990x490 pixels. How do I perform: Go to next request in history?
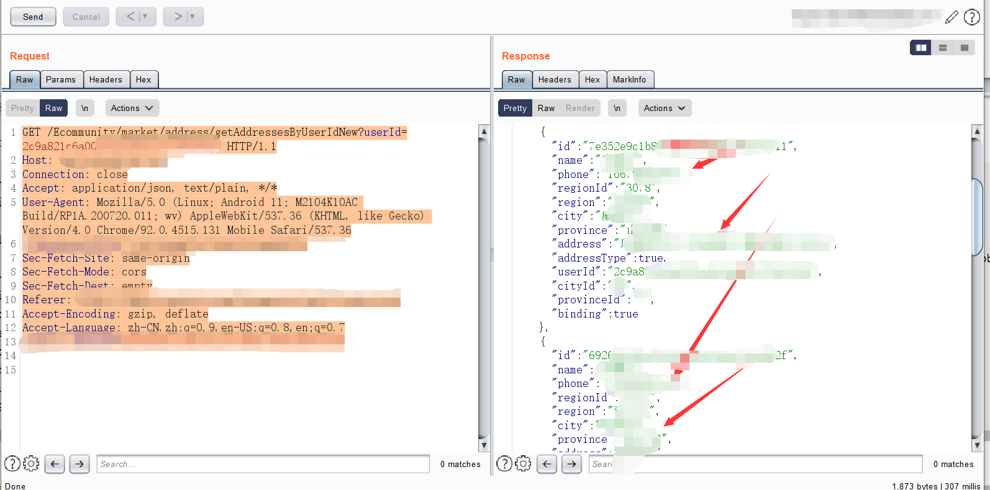[178, 17]
